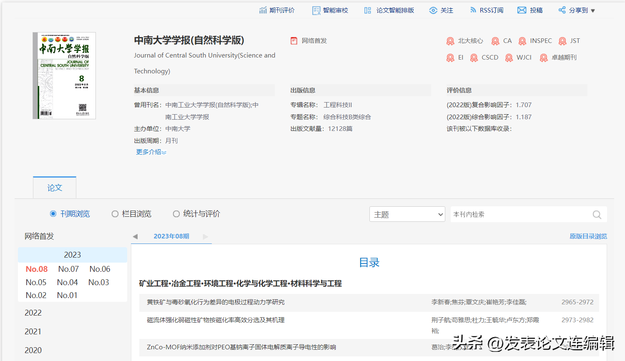This screenshot has width=625, height=361.
Task: Go to previous issue with left arrow
Action: point(135,236)
